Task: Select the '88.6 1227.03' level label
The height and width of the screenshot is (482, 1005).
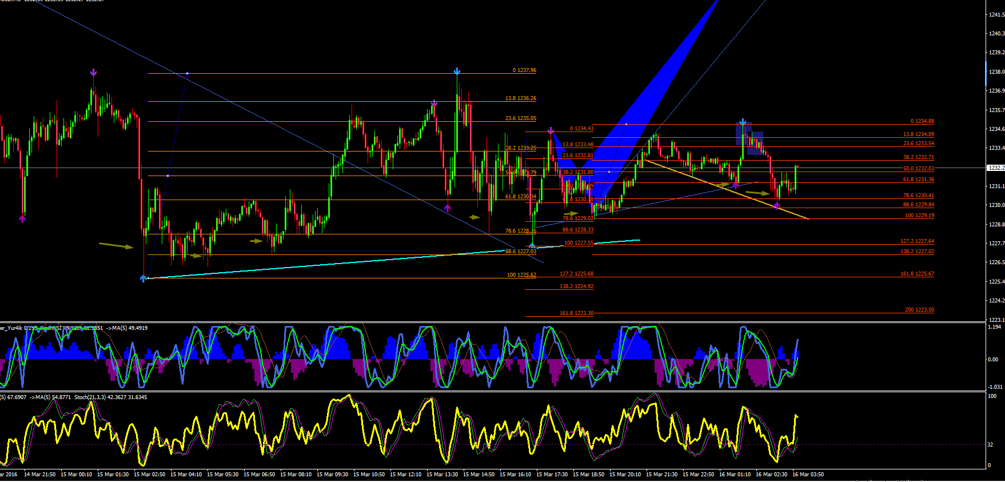Action: point(521,252)
